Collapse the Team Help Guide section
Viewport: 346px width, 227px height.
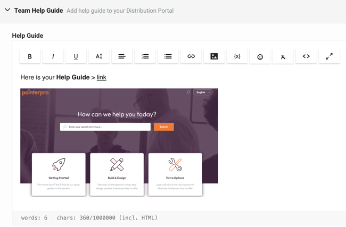(x=7, y=10)
